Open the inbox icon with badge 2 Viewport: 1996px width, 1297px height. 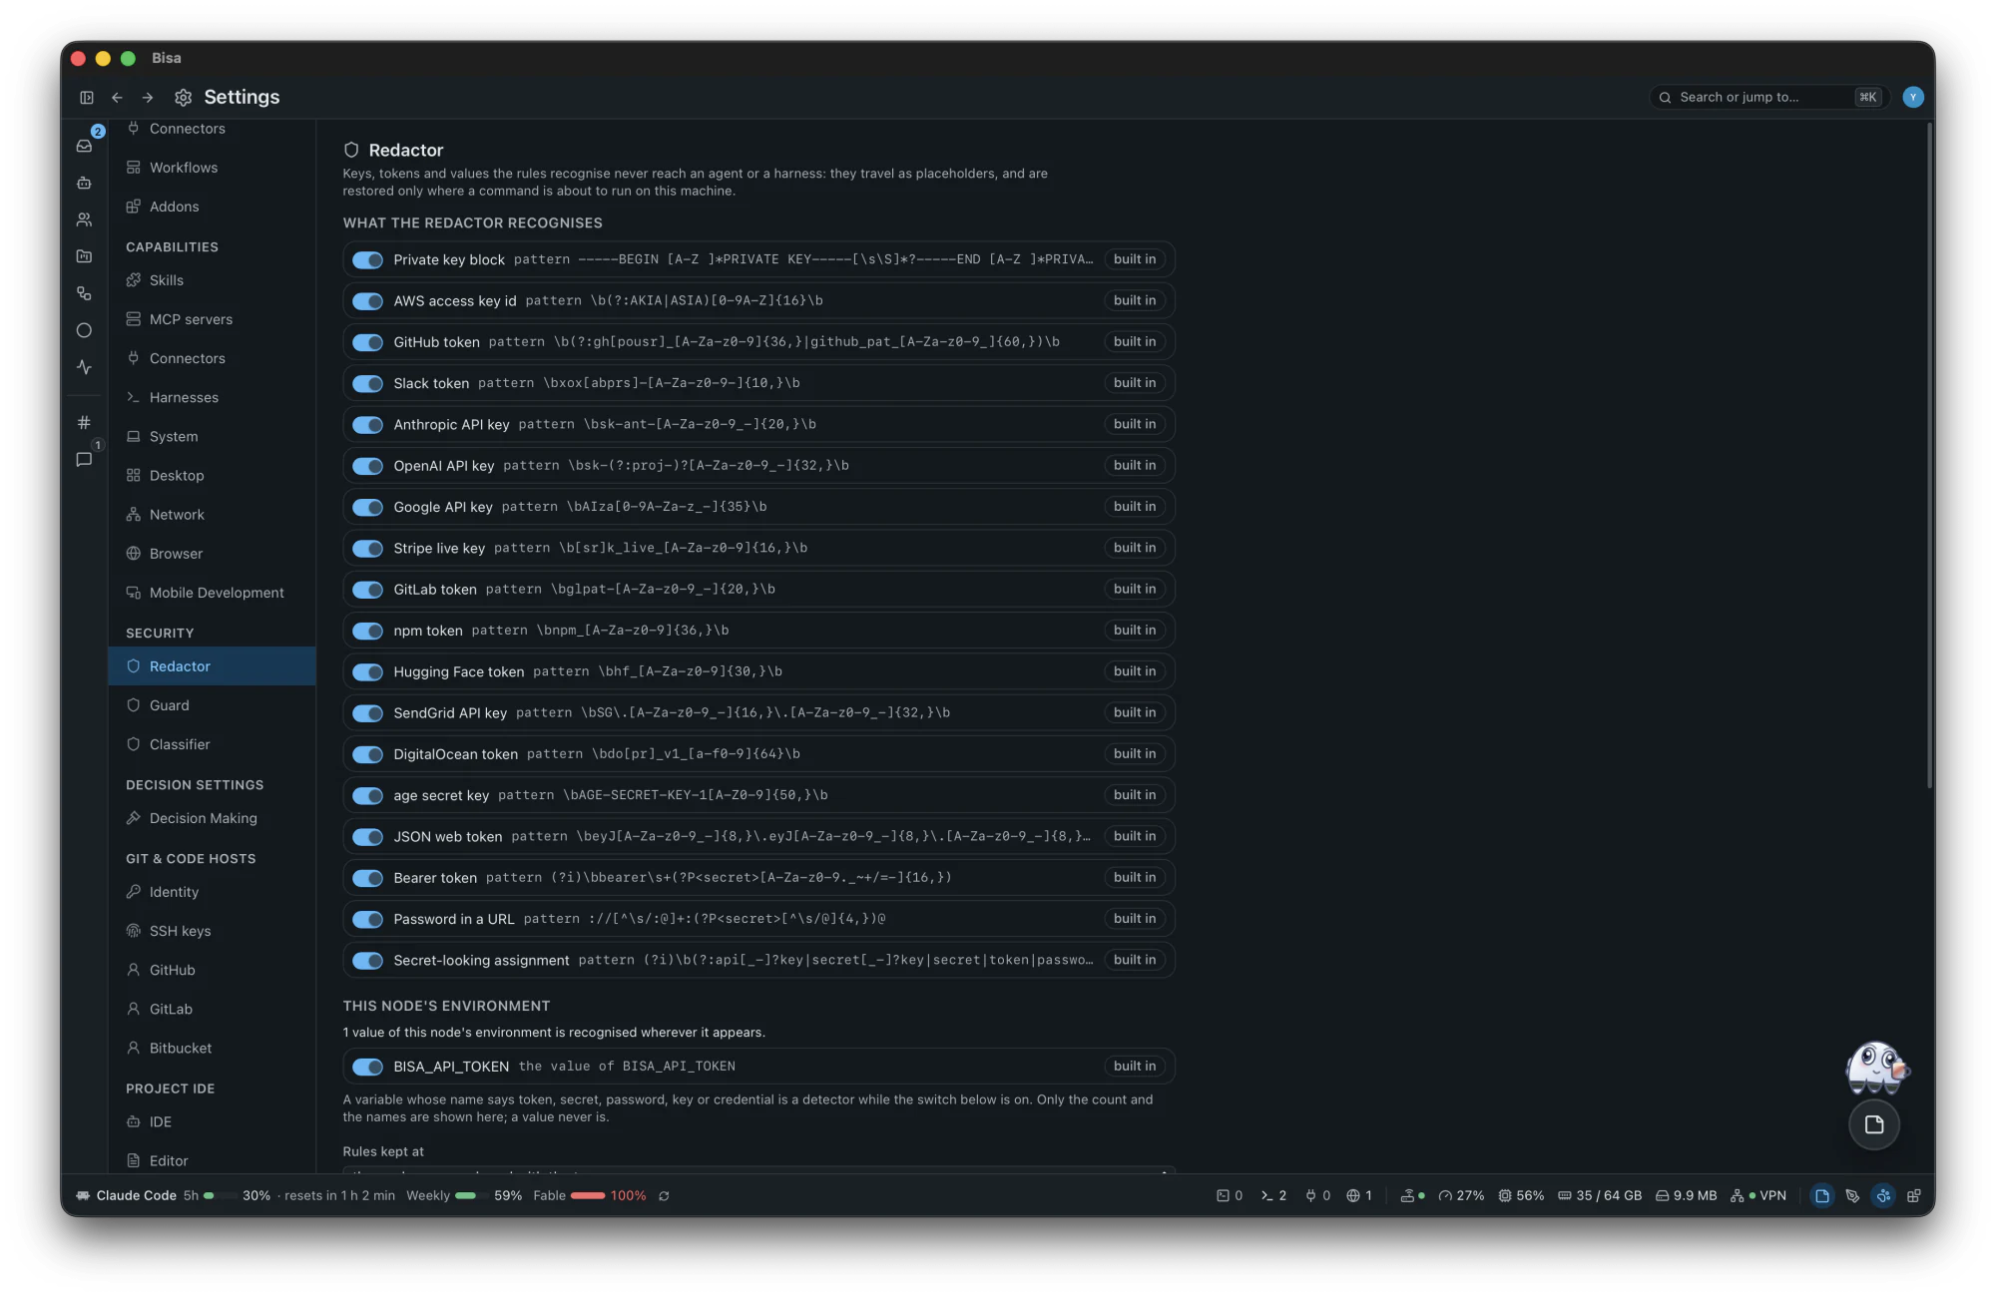point(85,146)
